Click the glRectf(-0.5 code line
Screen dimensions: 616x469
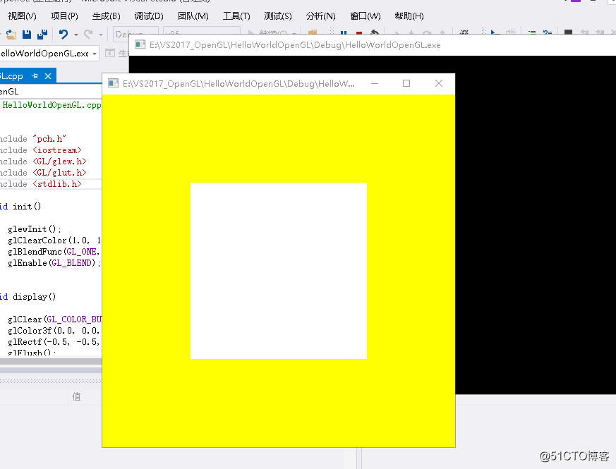click(54, 342)
